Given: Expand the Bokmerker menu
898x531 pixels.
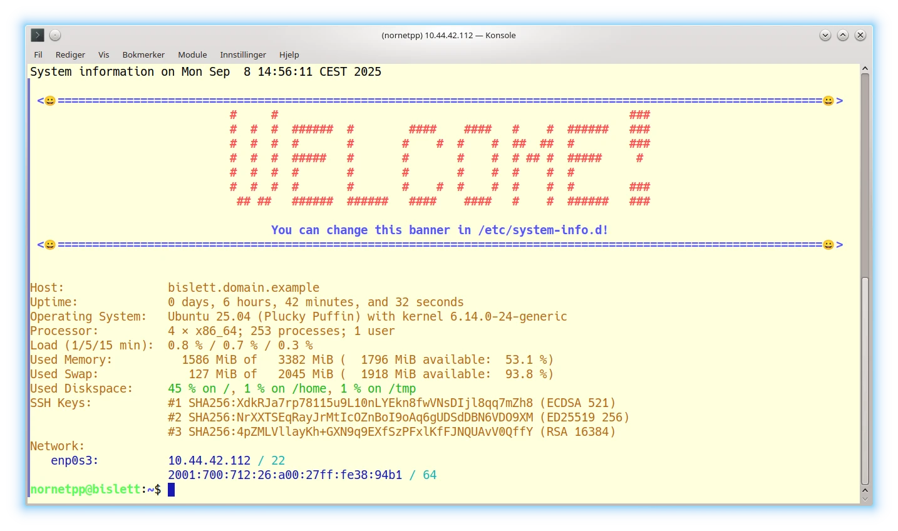Looking at the screenshot, I should pos(143,54).
